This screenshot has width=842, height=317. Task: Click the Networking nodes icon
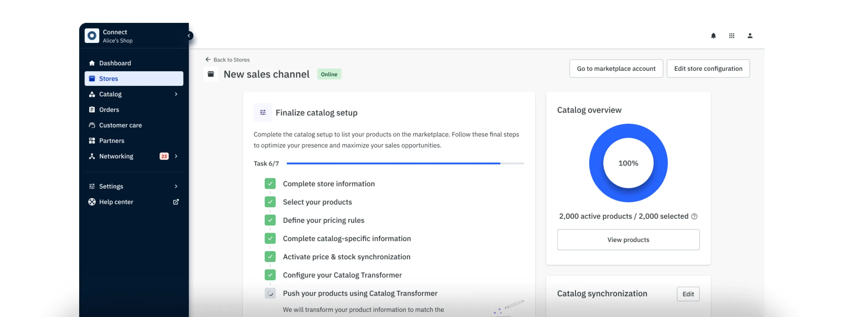pos(92,156)
